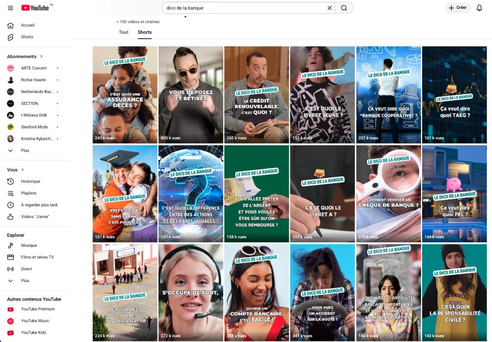This screenshot has width=492, height=342.
Task: Open the Playlists sidebar entry
Action: coord(29,193)
